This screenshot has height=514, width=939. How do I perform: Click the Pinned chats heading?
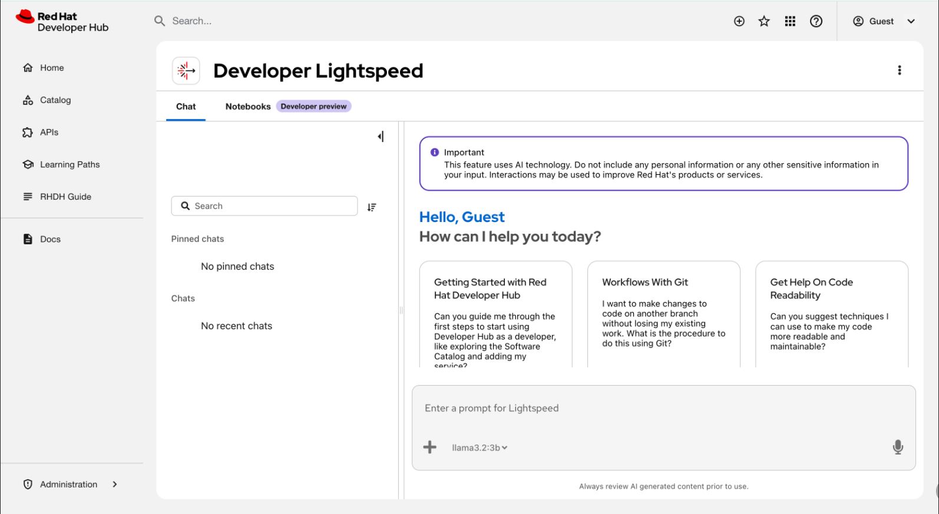coord(197,239)
